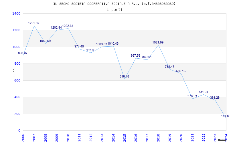The width and height of the screenshot is (229, 143).
Task: Click the 1251.32 data label
Action: 34,23
